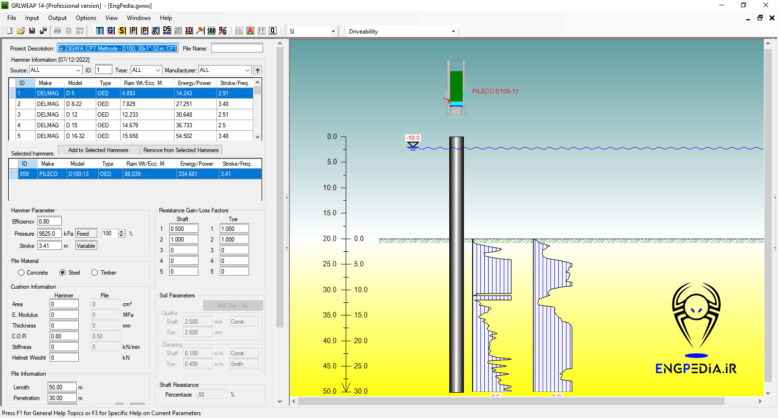Open the Options menu
This screenshot has height=418, width=778.
(86, 18)
